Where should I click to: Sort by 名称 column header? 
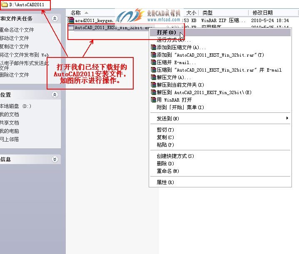coord(75,13)
